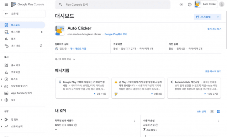The image size is (227, 137).
Task: Go back to 모든 앱 list
Action: coord(24,14)
